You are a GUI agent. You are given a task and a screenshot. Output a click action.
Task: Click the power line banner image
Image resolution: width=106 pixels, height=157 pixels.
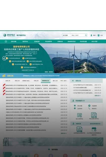click(x=53, y=142)
